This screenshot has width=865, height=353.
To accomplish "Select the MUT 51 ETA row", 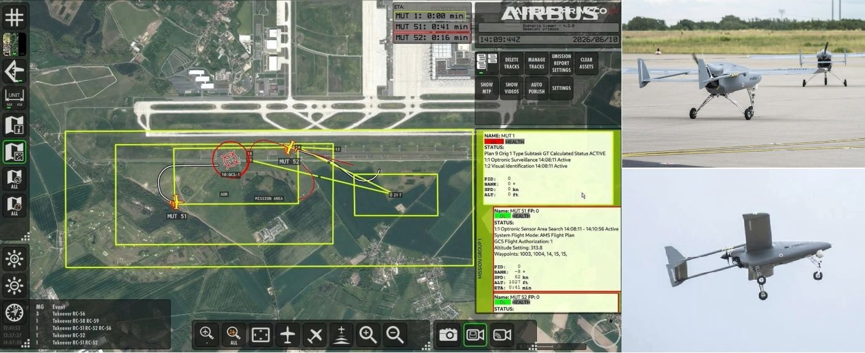I will point(432,26).
